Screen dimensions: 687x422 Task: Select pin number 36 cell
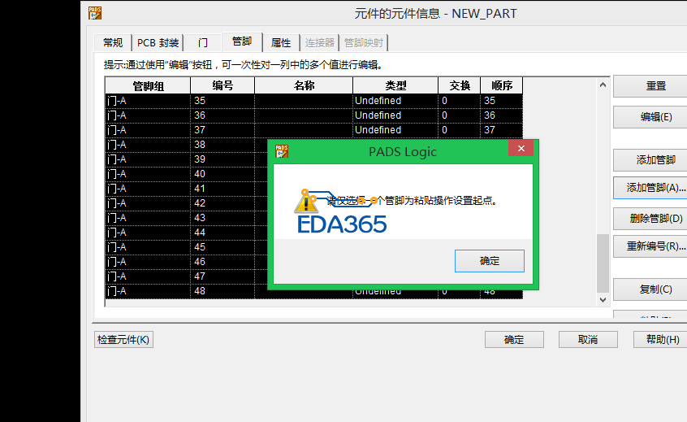pos(223,115)
